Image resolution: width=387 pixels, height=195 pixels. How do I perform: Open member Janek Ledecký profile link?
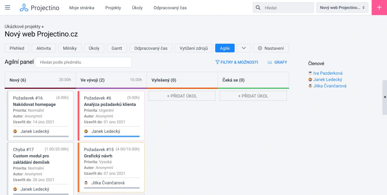[328, 80]
